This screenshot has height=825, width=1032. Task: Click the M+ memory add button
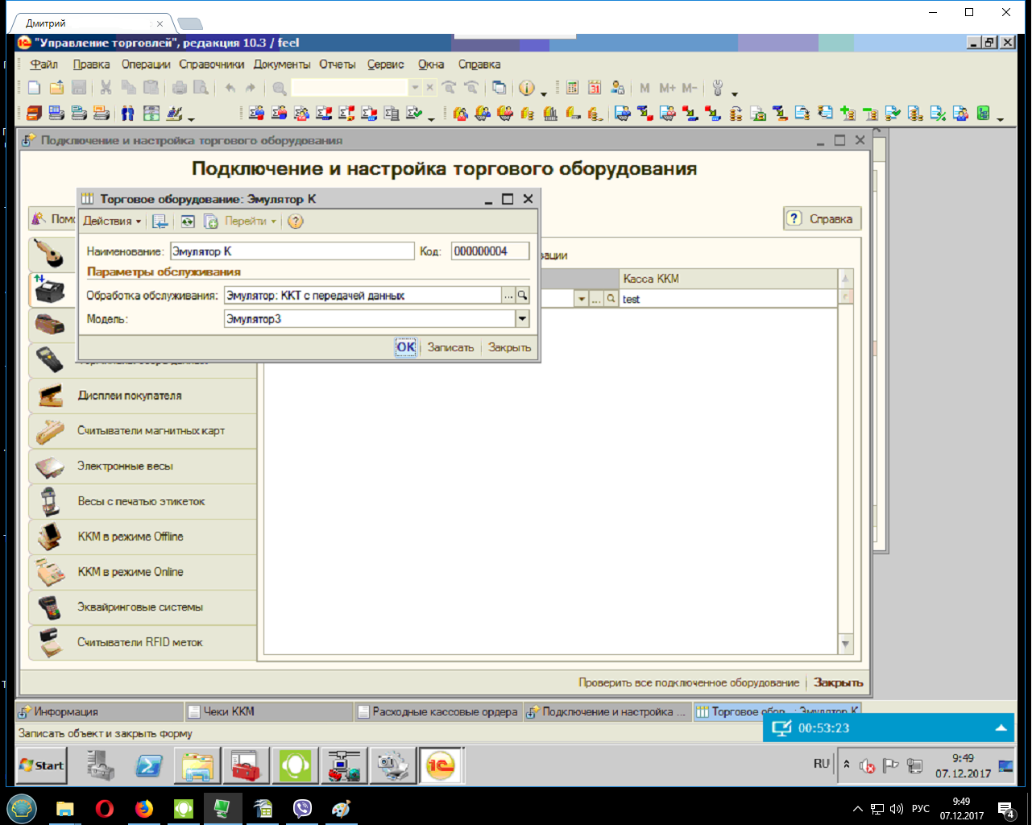[x=667, y=88]
